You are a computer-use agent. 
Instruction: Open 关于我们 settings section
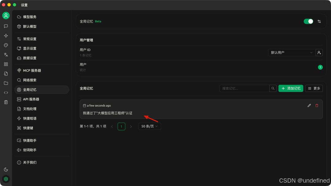42,162
